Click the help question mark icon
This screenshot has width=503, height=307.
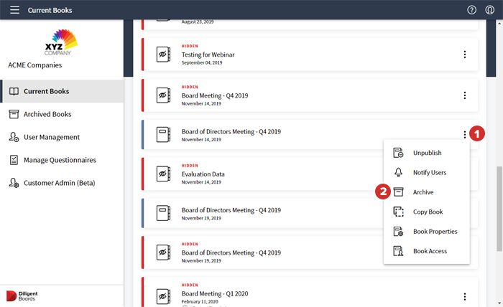click(472, 10)
